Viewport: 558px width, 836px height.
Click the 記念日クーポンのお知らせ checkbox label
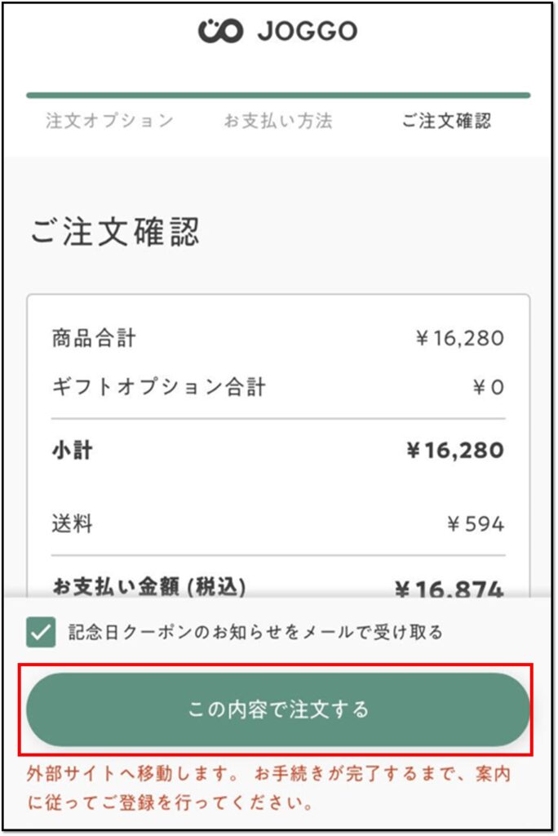pyautogui.click(x=255, y=632)
